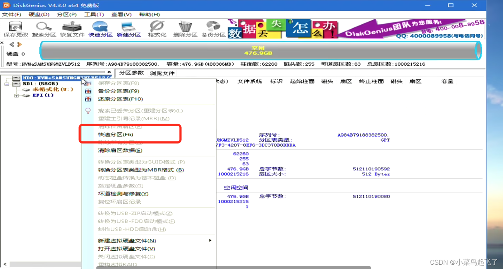Expand the EFI(1) tree node
Screen dimensions: 503x269
pyautogui.click(x=16, y=96)
